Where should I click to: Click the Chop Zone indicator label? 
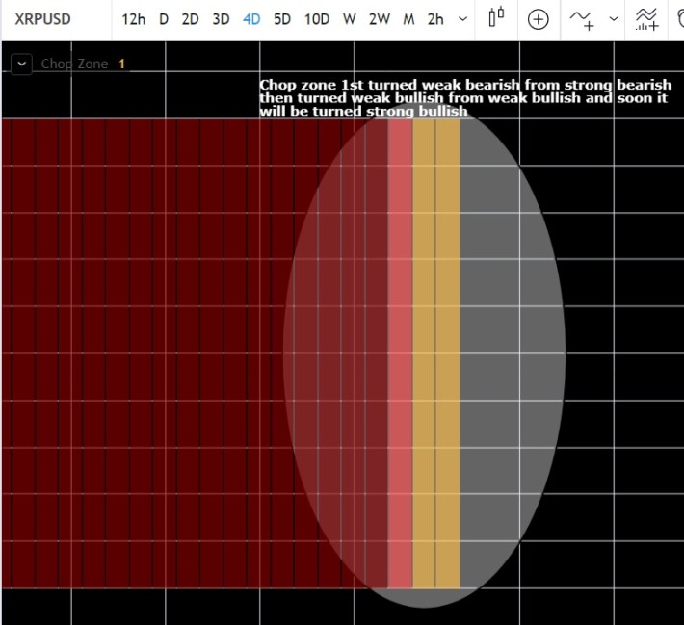(x=74, y=65)
